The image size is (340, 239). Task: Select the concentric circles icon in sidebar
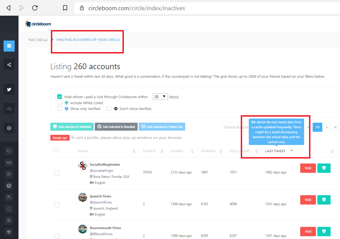tap(9, 220)
